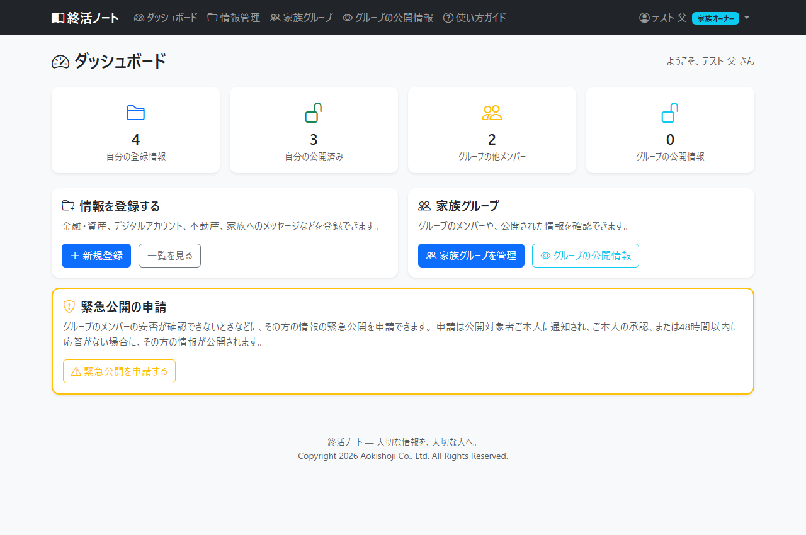
Task: Click the shield icon beside 緊急公開の申請
Action: click(x=69, y=307)
